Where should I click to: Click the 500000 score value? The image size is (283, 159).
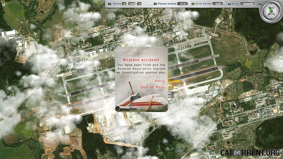(x=248, y=4)
